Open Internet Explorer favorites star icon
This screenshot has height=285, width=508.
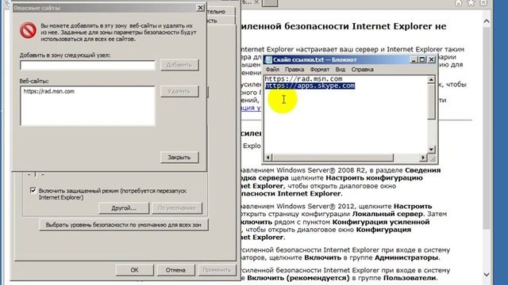[471, 3]
